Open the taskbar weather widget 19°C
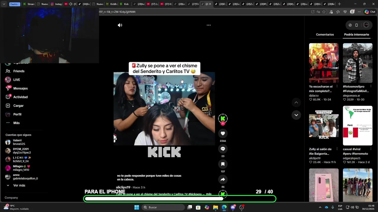The image size is (378, 212). 17,207
